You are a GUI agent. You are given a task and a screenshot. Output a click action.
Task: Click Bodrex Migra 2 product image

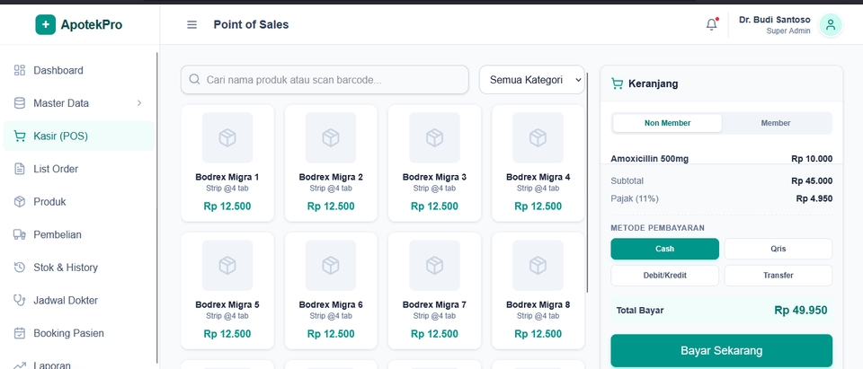(x=331, y=137)
